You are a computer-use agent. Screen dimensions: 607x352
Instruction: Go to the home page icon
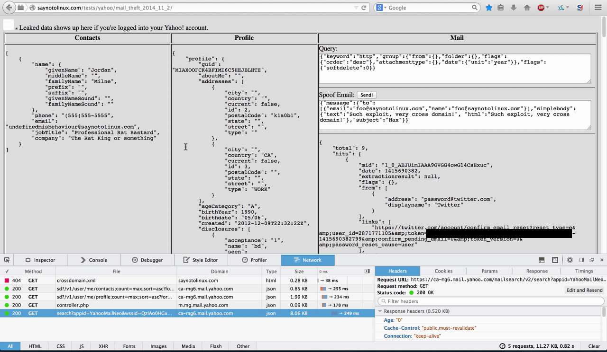(x=527, y=8)
